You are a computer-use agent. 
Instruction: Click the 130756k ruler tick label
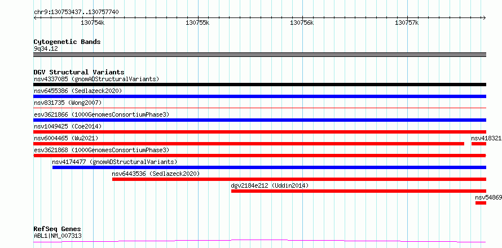click(x=302, y=23)
